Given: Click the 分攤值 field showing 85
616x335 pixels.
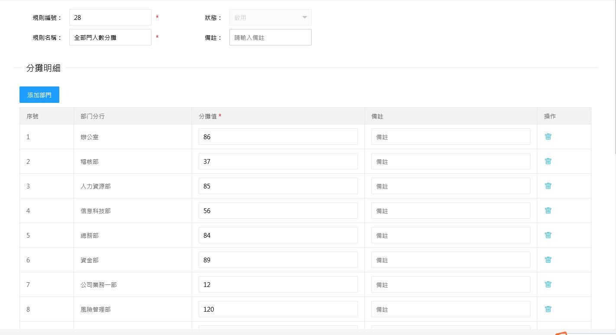Looking at the screenshot, I should tap(278, 186).
